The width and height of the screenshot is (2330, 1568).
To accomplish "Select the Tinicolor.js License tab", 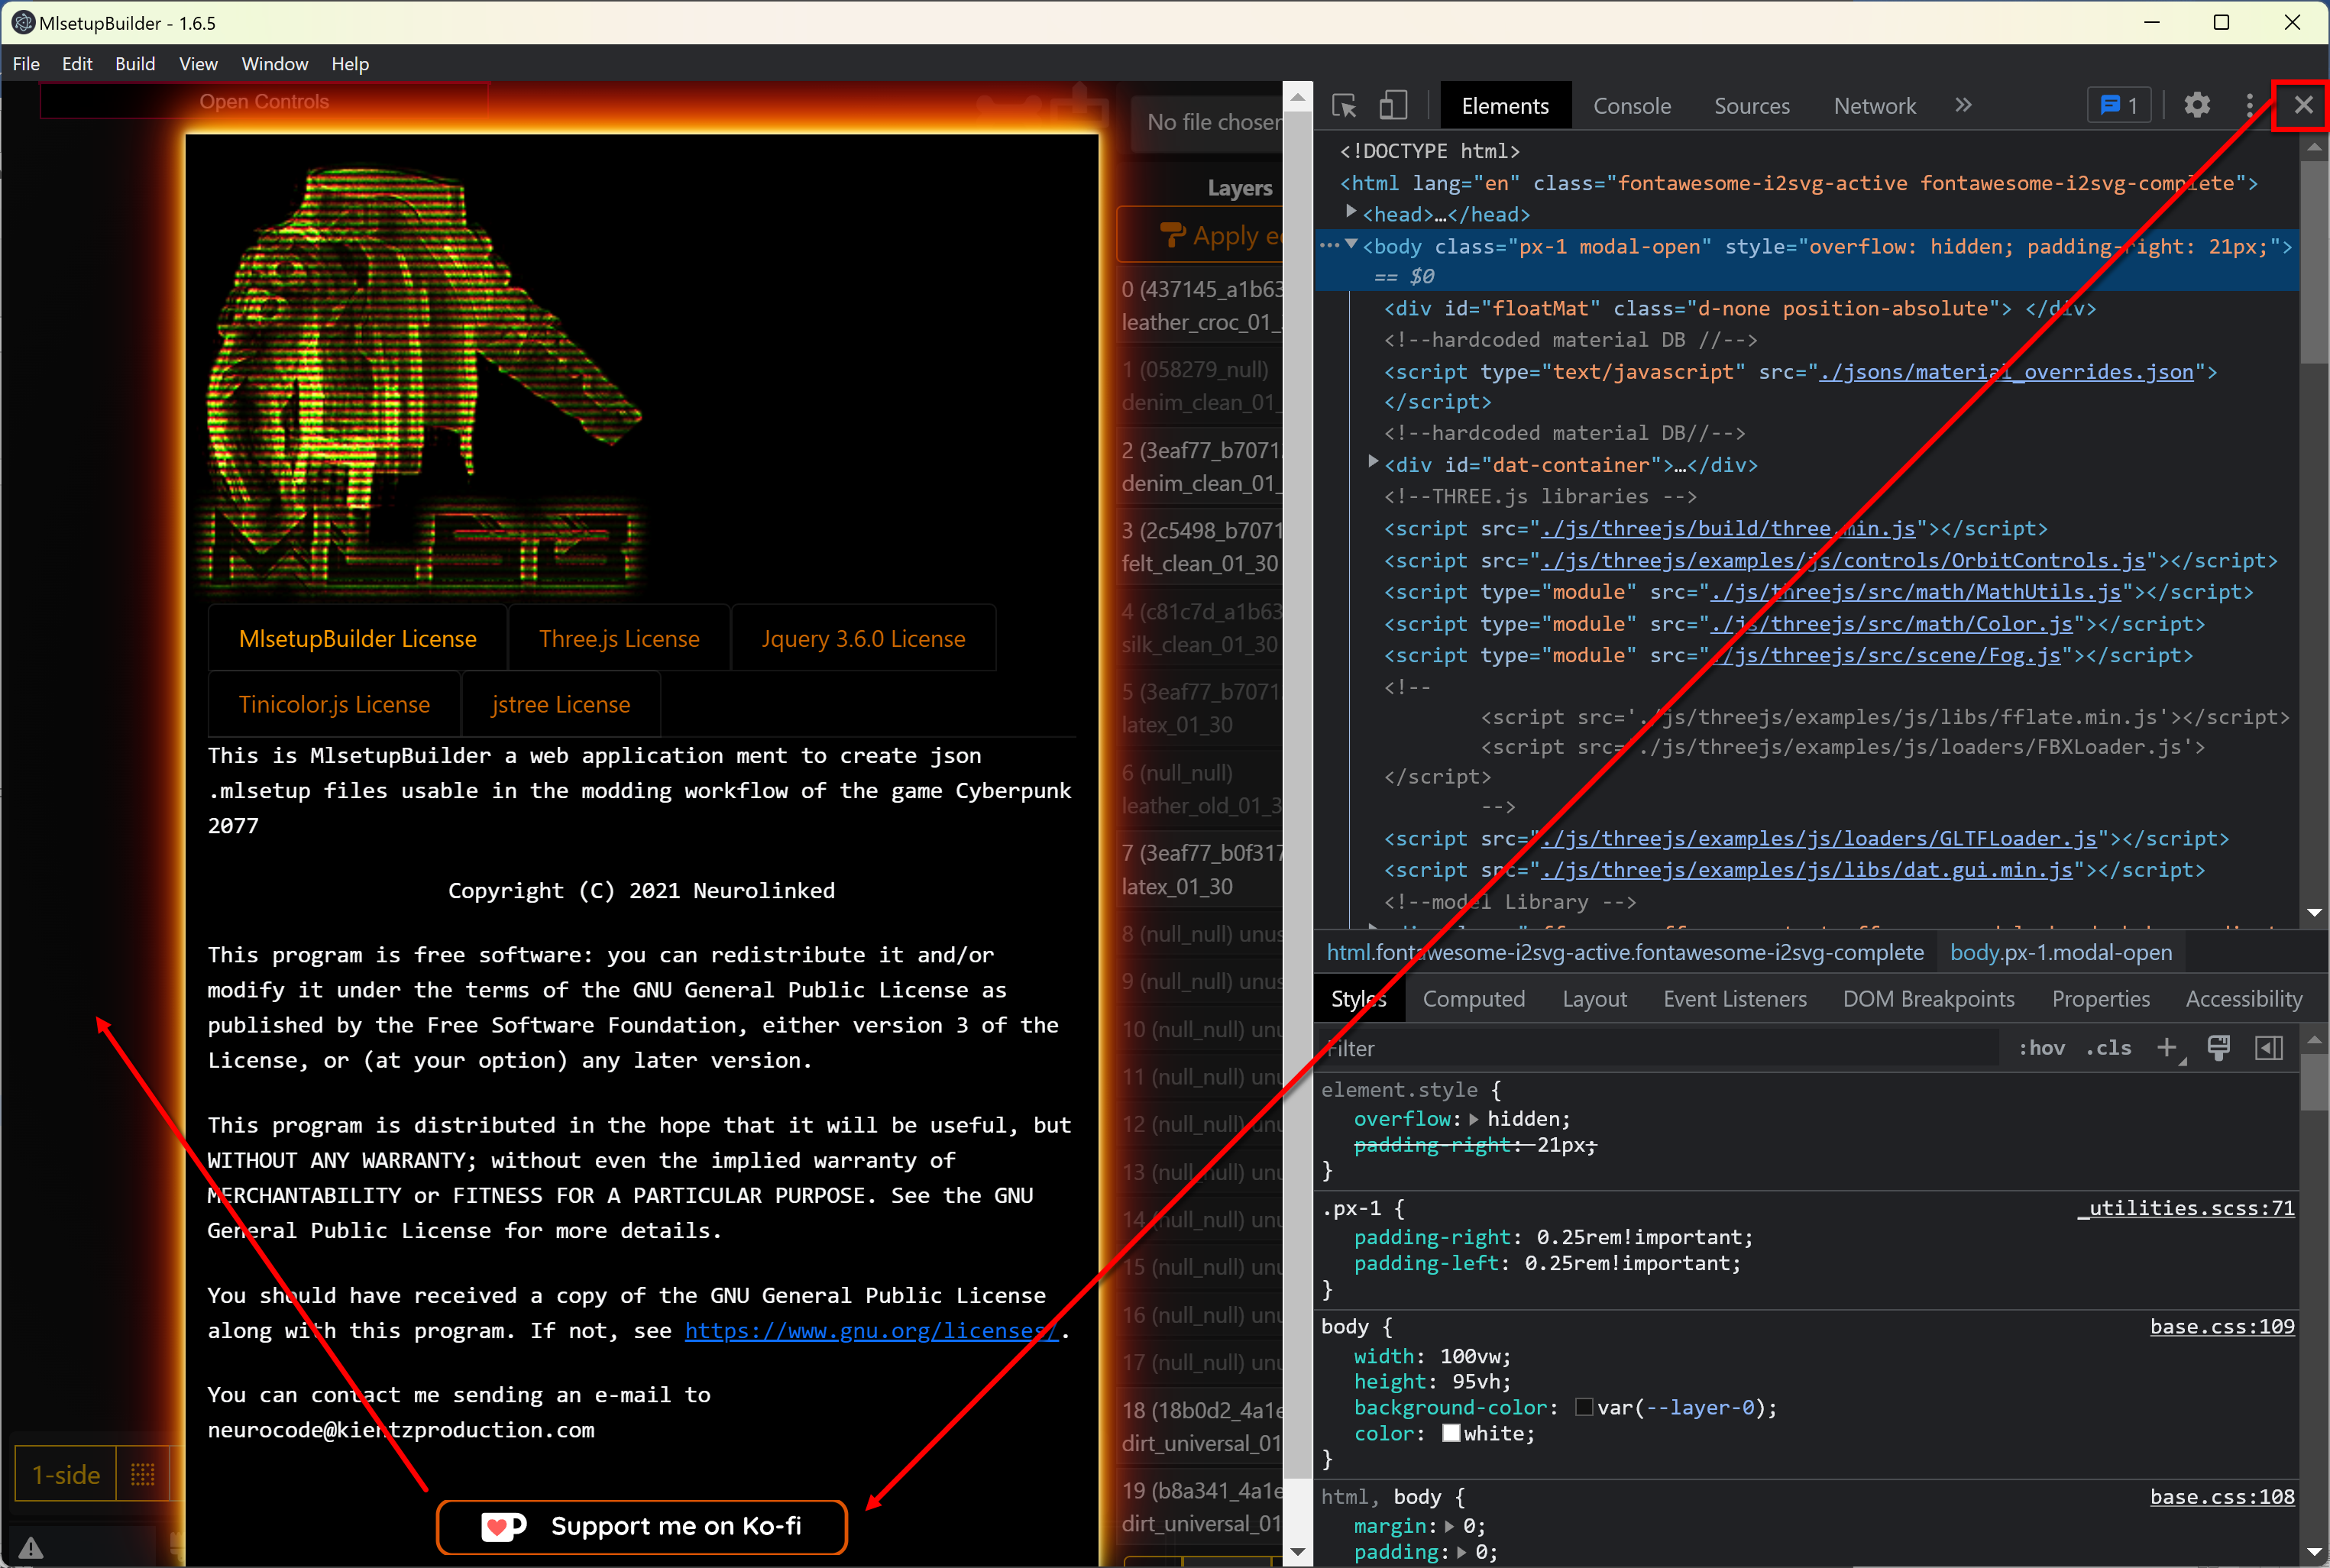I will coord(334,704).
